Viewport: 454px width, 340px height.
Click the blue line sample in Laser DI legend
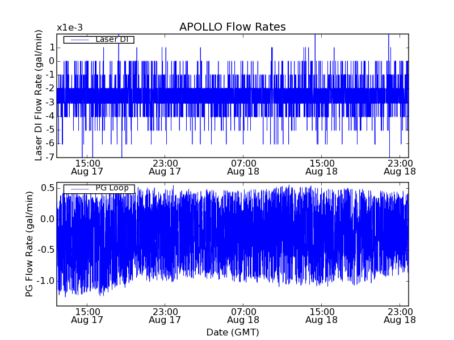click(x=78, y=40)
